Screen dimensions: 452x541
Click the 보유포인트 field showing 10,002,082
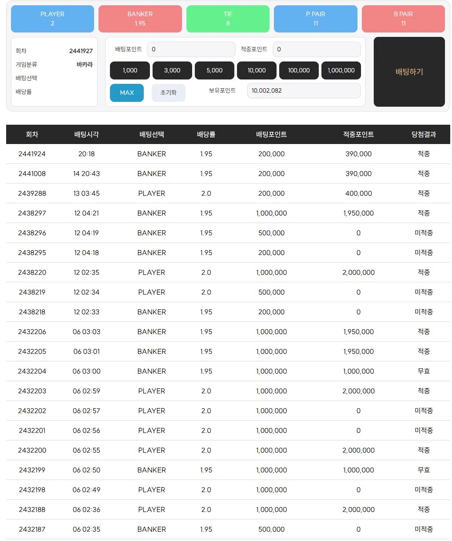pyautogui.click(x=304, y=90)
